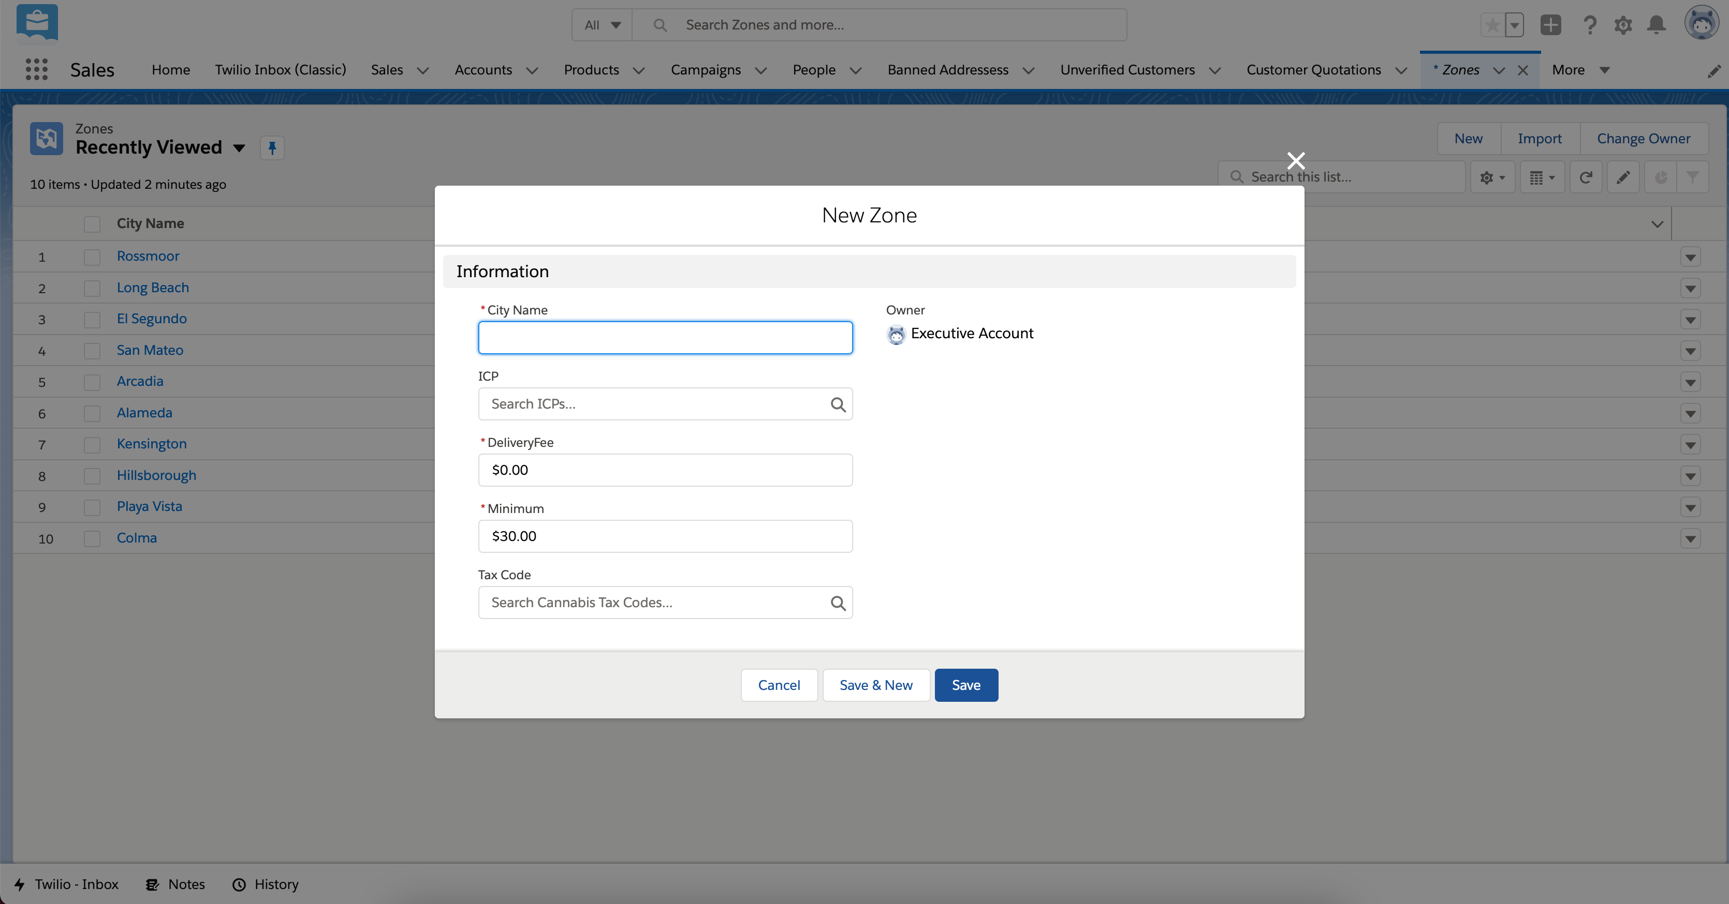Viewport: 1729px width, 904px height.
Task: Close the New Zone dialog X
Action: pos(1296,160)
